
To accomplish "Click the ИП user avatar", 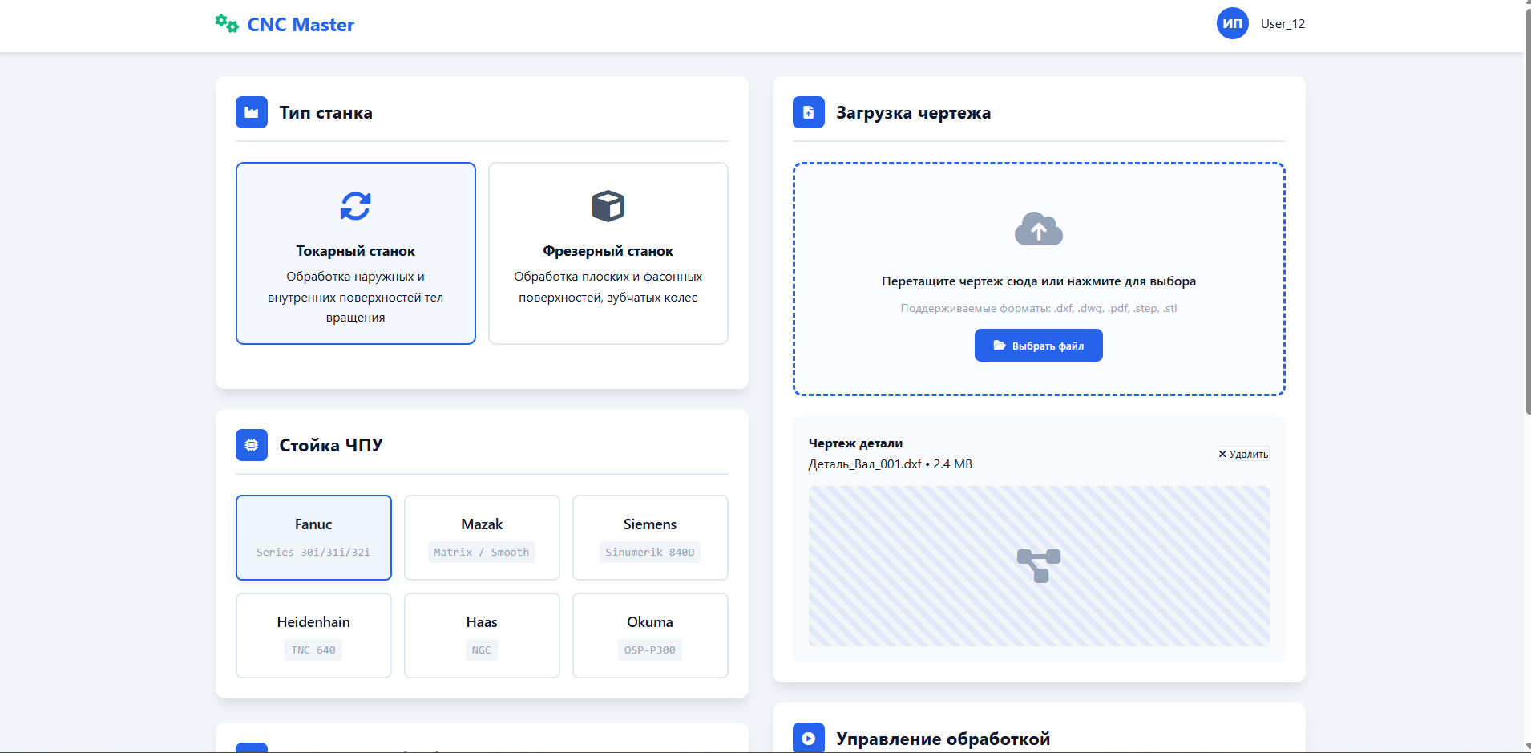I will [1232, 23].
